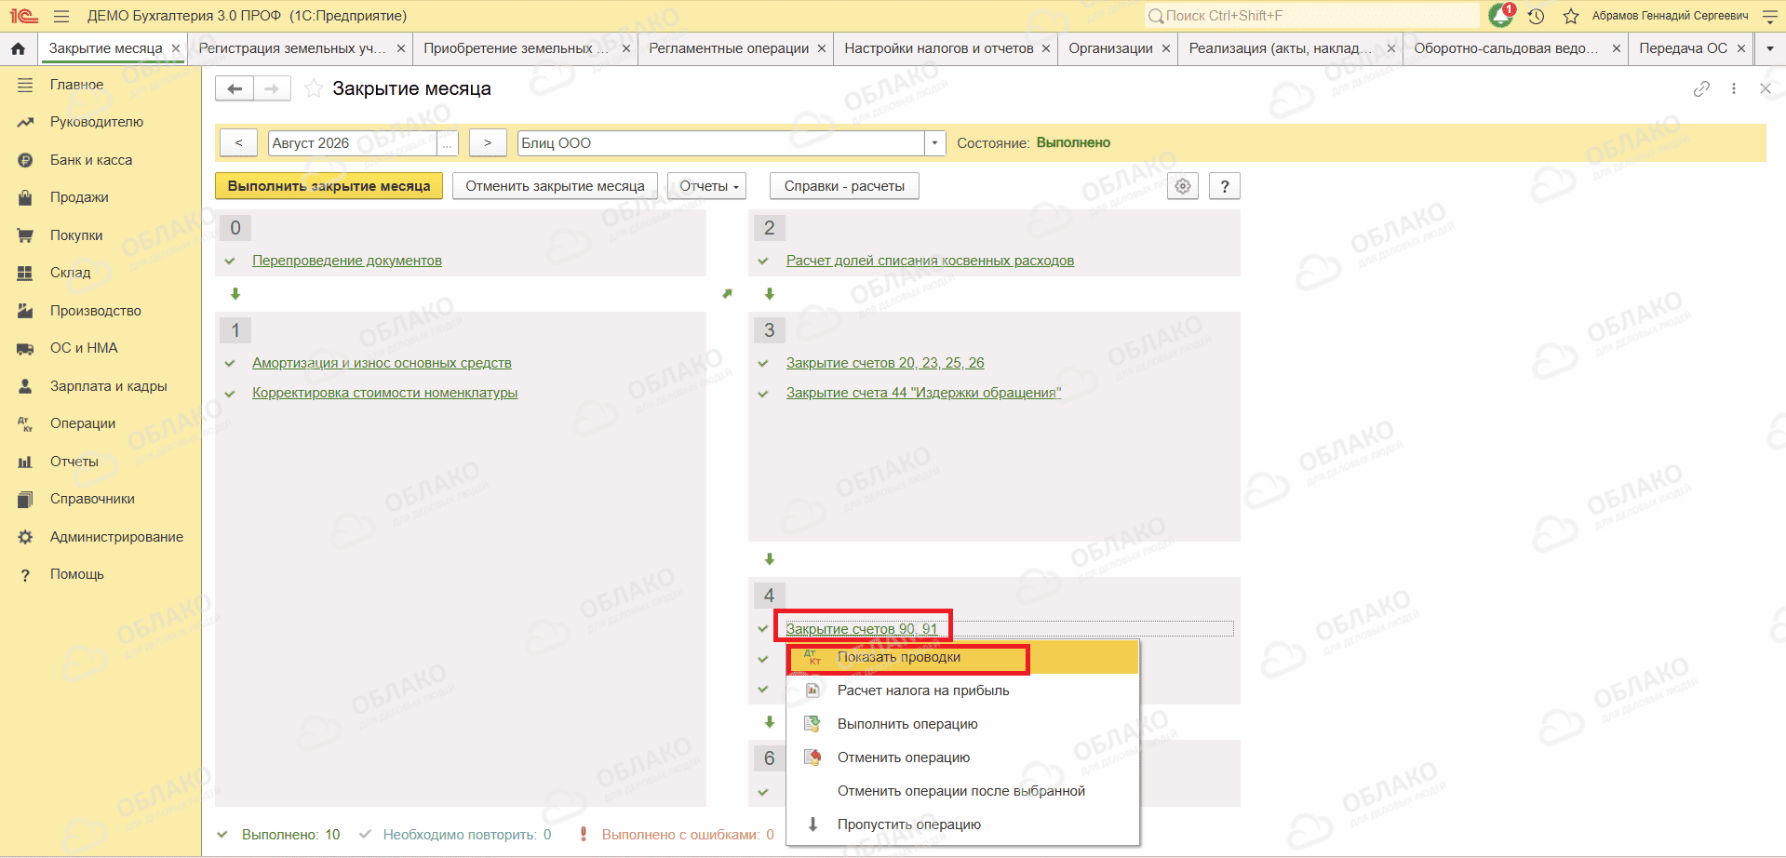Open period picker ellipsis button
1786x858 pixels.
click(x=448, y=143)
